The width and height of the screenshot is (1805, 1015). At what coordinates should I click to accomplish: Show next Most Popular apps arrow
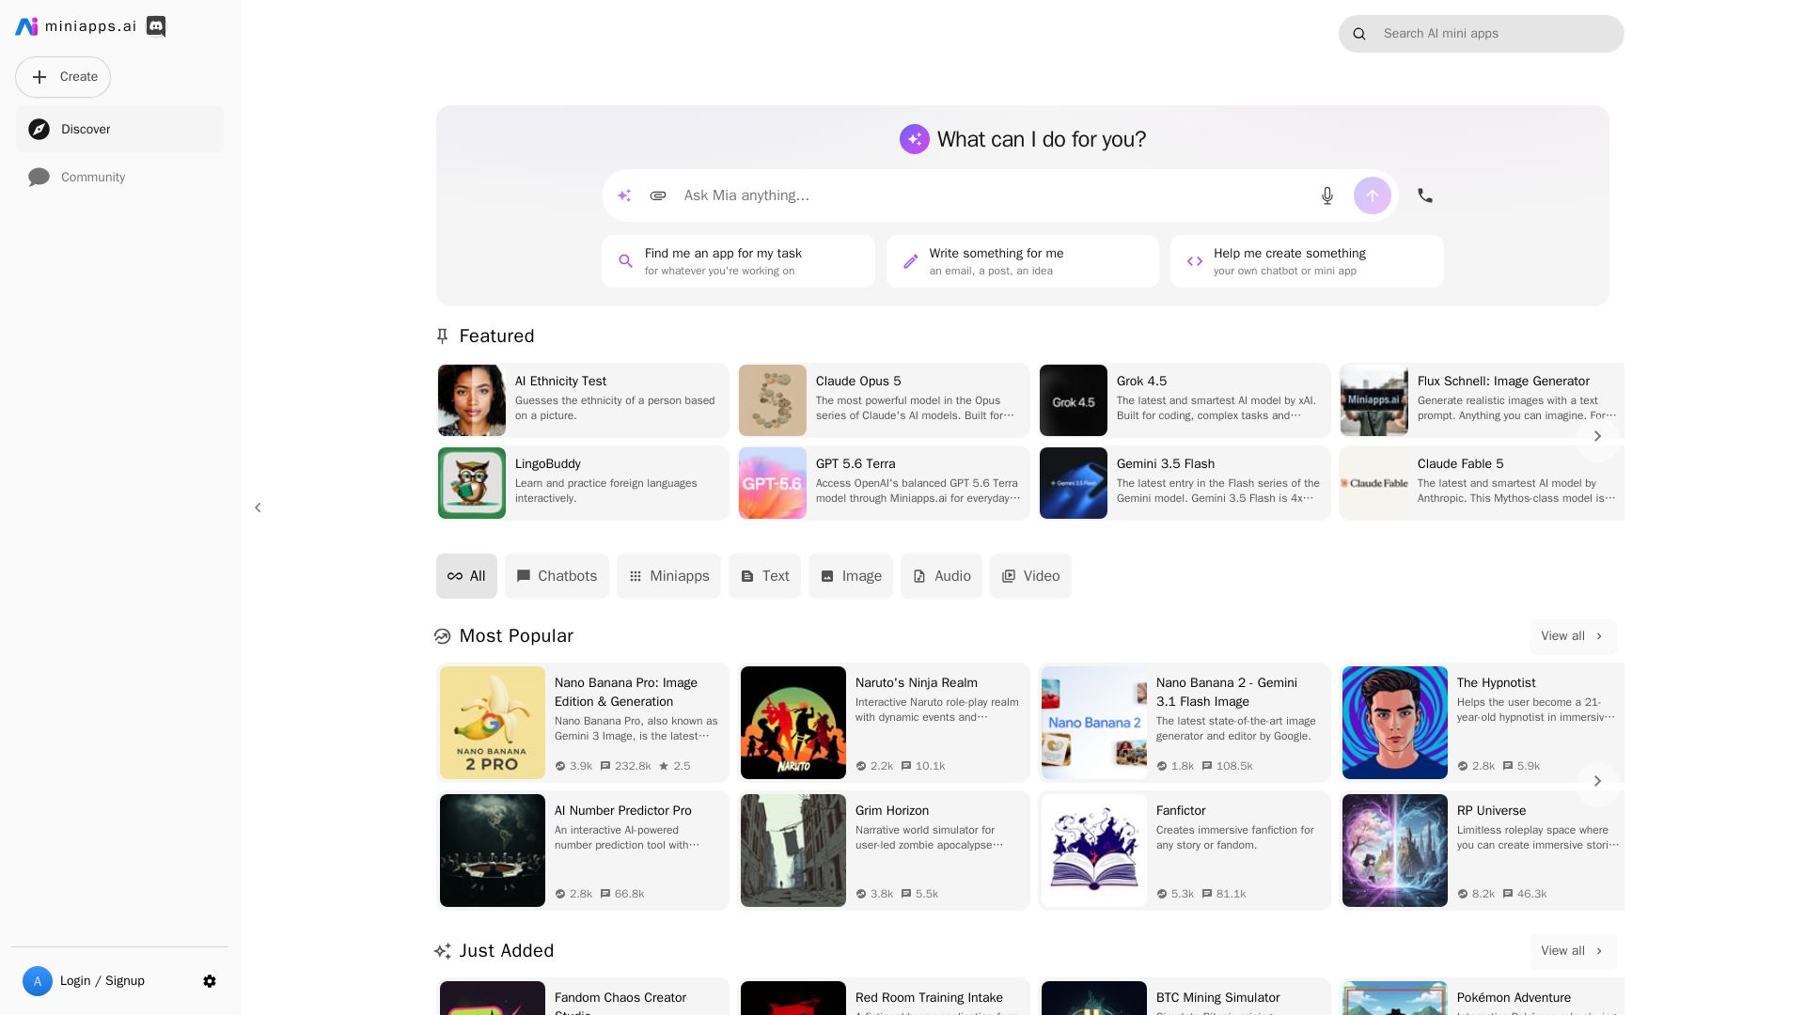point(1597,781)
